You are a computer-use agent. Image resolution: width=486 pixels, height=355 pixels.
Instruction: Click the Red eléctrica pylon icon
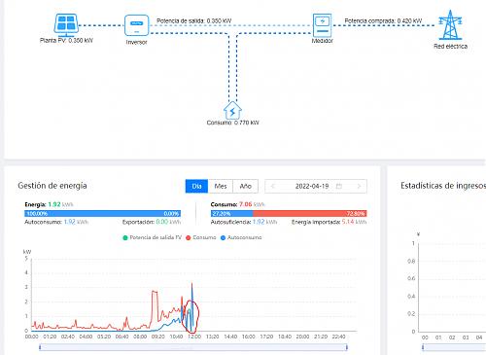(450, 24)
